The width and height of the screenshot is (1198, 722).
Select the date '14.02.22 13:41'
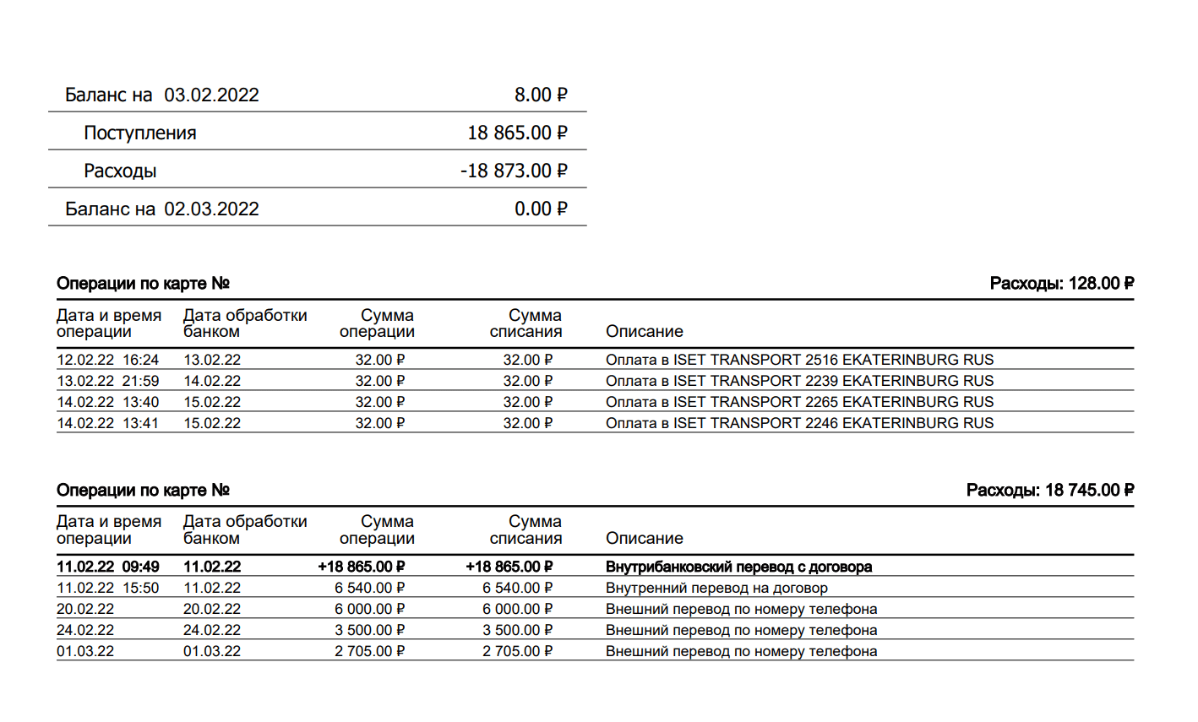click(107, 423)
